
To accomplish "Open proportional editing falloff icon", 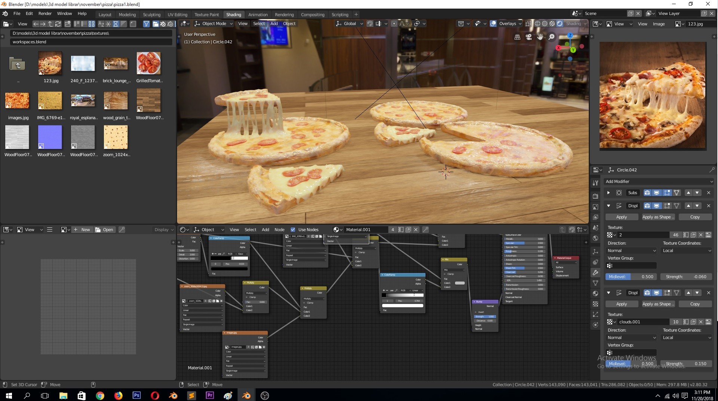I will 403,23.
